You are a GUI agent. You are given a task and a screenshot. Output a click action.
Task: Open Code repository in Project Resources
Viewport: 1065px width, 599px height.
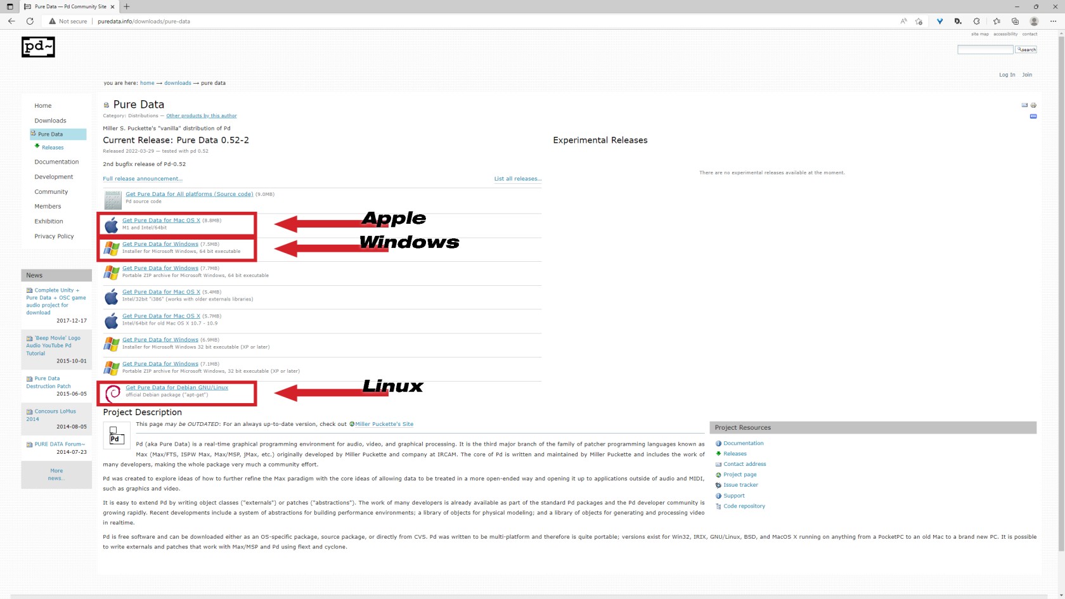click(x=744, y=506)
